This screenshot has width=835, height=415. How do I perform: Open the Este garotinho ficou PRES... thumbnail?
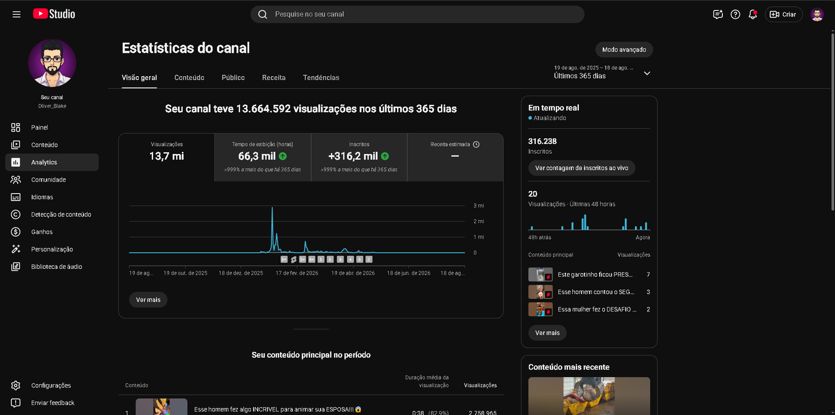tap(540, 275)
